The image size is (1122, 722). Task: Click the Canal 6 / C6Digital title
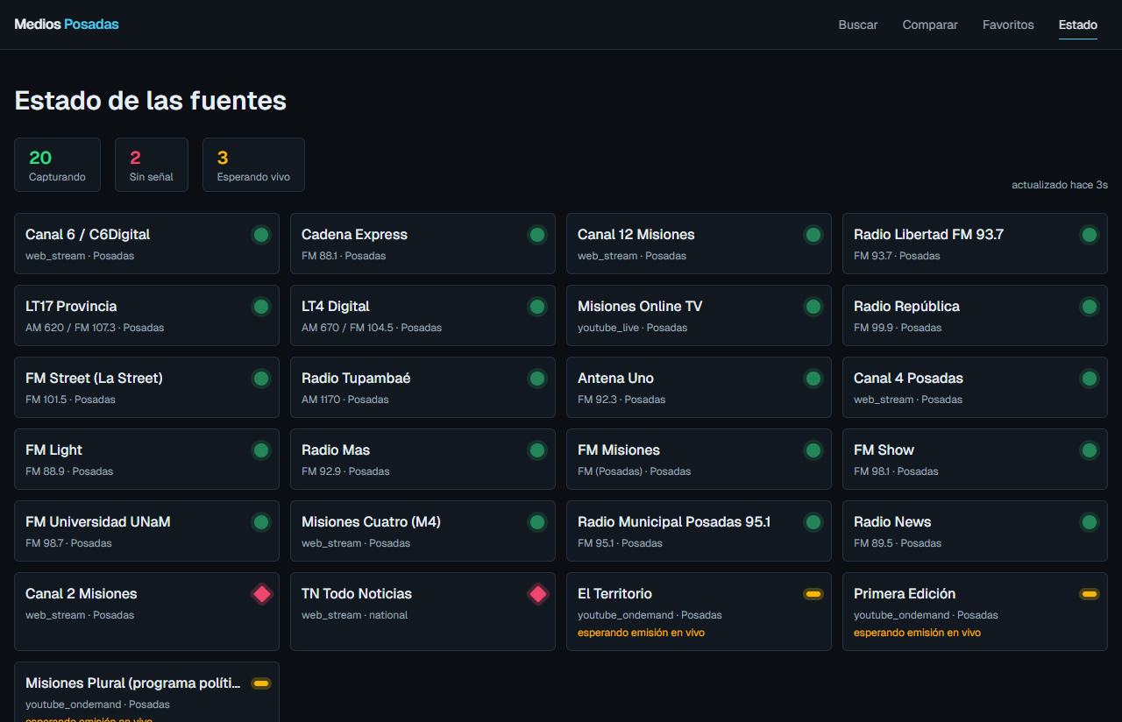pos(88,235)
